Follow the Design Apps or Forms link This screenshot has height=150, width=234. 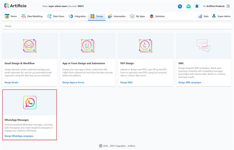(x=73, y=82)
